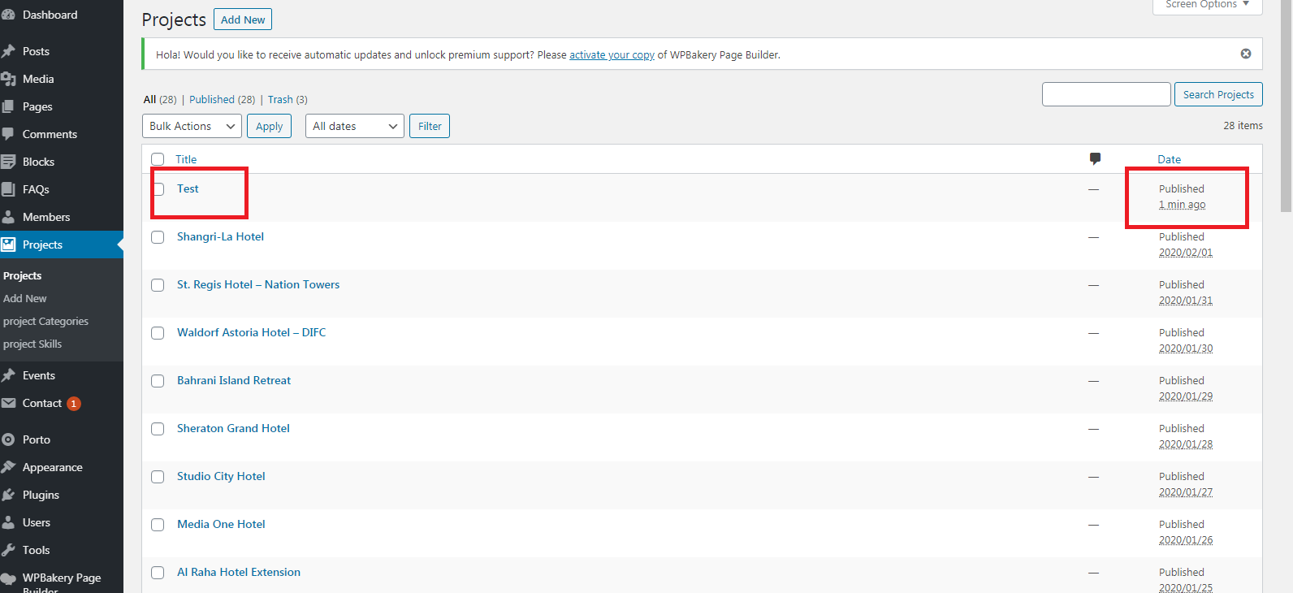
Task: Click the WPBakery Page Builder icon
Action: [8, 578]
